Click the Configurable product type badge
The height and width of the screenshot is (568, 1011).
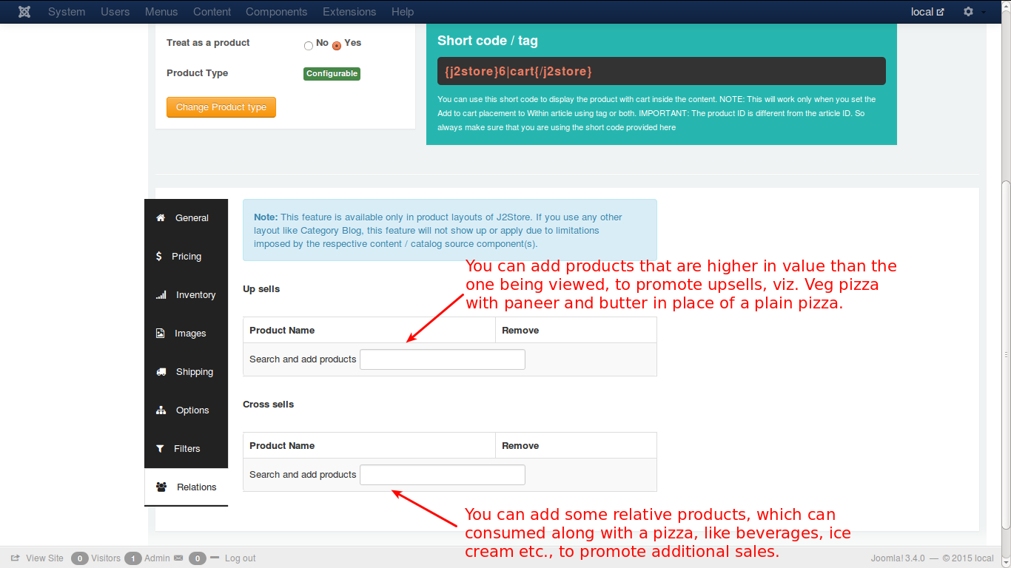coord(332,74)
